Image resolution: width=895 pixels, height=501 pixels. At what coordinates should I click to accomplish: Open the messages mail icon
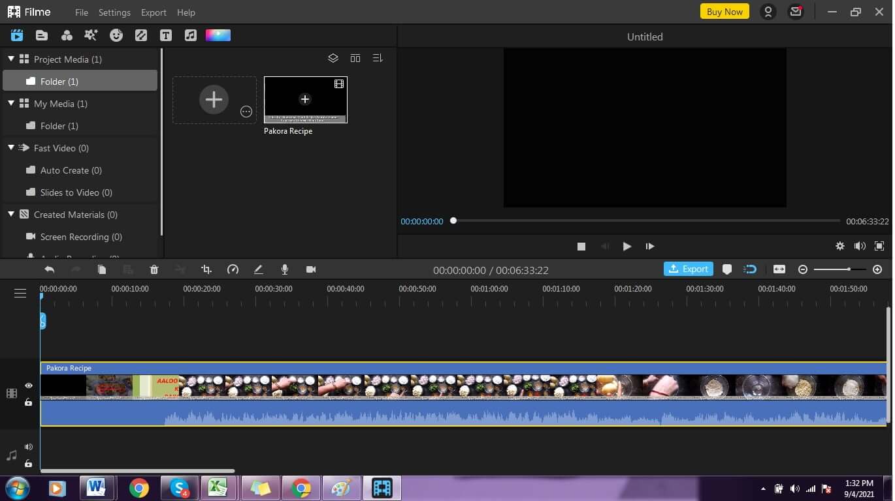(x=795, y=12)
